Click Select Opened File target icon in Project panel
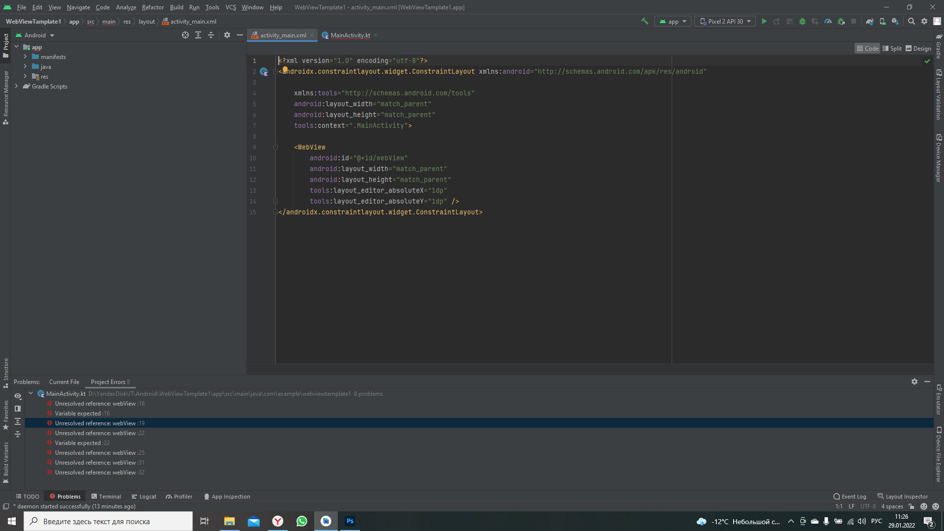The height and width of the screenshot is (531, 944). 185,35
